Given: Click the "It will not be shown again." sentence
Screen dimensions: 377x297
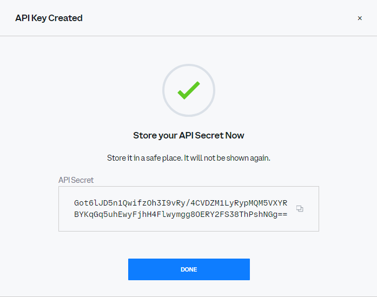Looking at the screenshot, I should tap(227, 158).
